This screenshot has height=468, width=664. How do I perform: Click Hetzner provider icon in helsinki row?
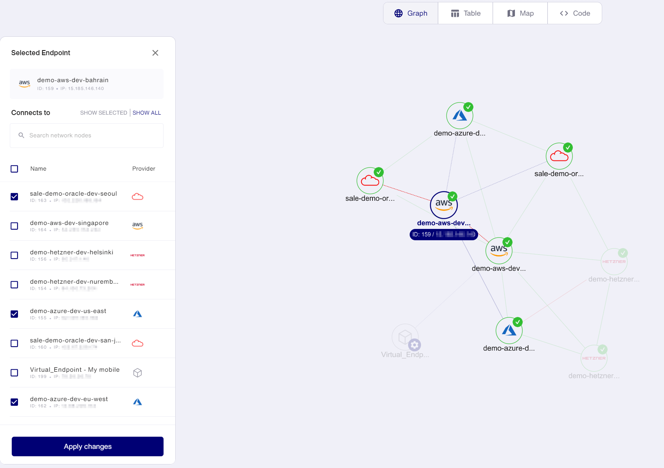coord(137,255)
